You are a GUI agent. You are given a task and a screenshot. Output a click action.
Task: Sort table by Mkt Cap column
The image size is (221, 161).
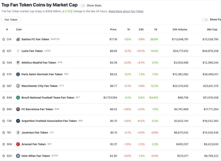point(212,29)
